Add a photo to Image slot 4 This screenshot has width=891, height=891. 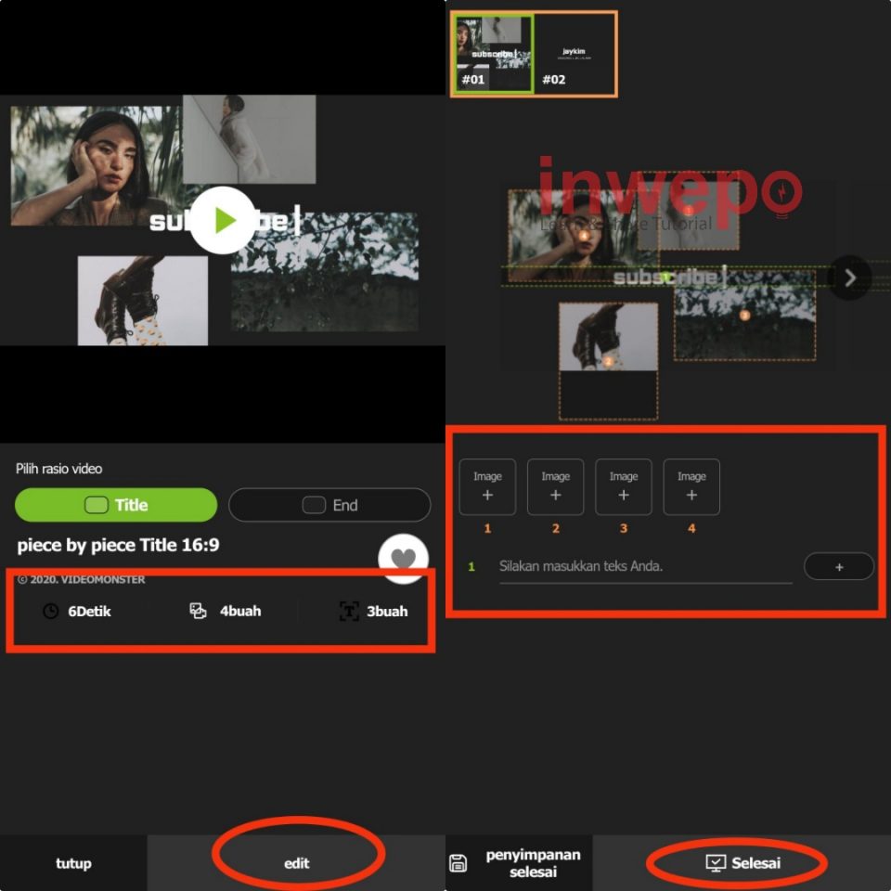(x=691, y=486)
